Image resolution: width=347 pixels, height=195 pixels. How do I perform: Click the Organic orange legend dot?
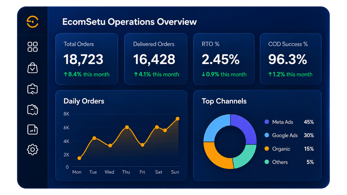click(x=267, y=149)
